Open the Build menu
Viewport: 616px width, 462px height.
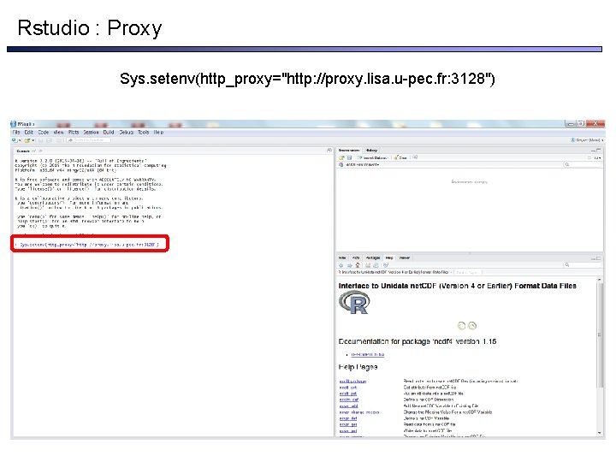109,133
